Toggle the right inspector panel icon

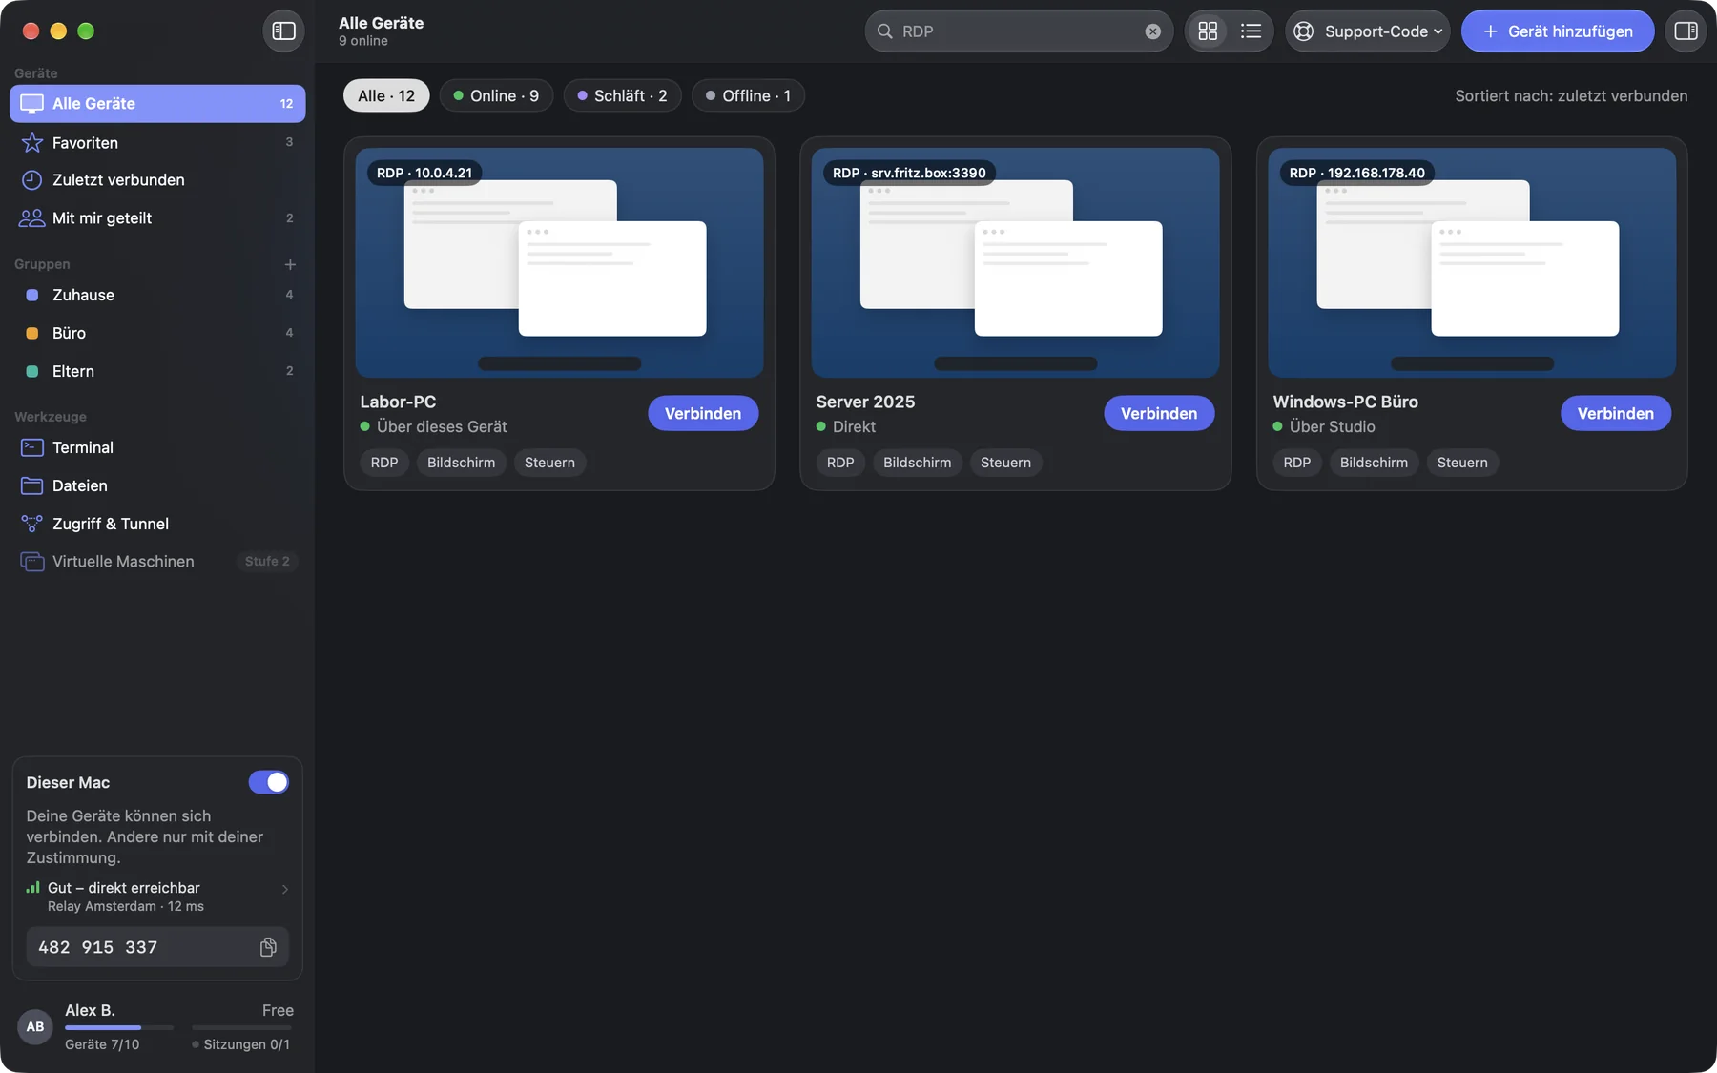pos(1686,31)
